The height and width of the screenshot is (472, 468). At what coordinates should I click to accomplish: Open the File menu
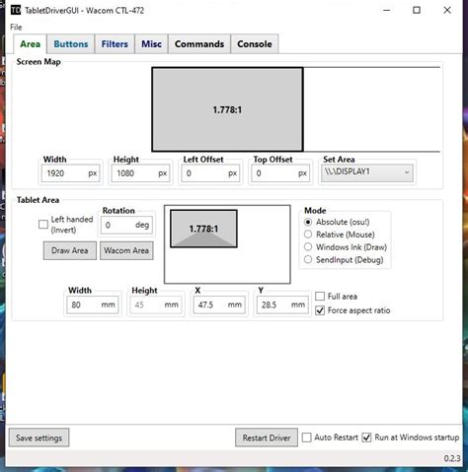pyautogui.click(x=16, y=27)
